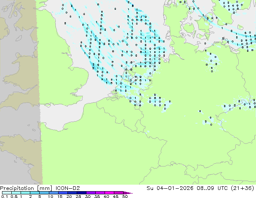The height and width of the screenshot is (198, 256).
Task: Click the 20–25 mm legend swatch
Action: [x=72, y=193]
